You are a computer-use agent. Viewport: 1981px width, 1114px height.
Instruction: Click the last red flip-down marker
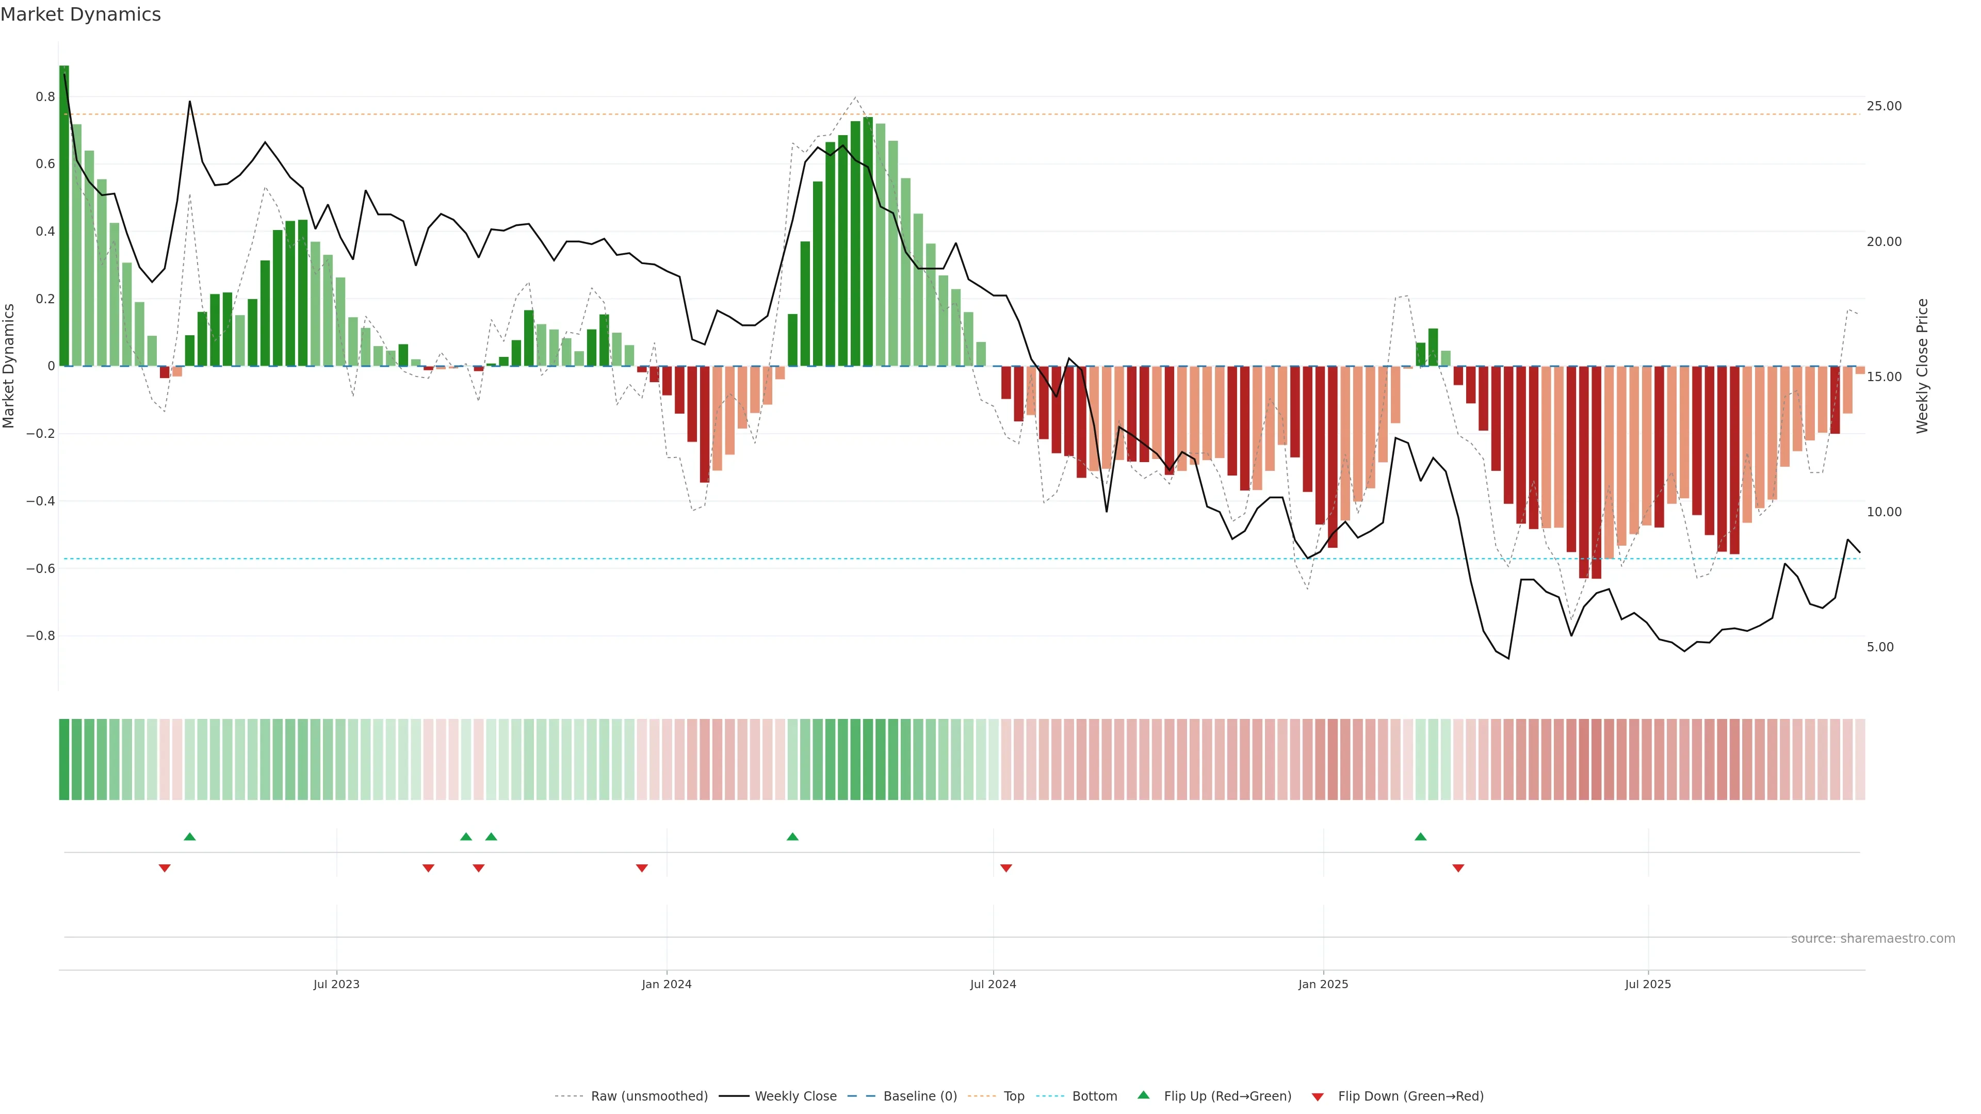(x=1458, y=868)
